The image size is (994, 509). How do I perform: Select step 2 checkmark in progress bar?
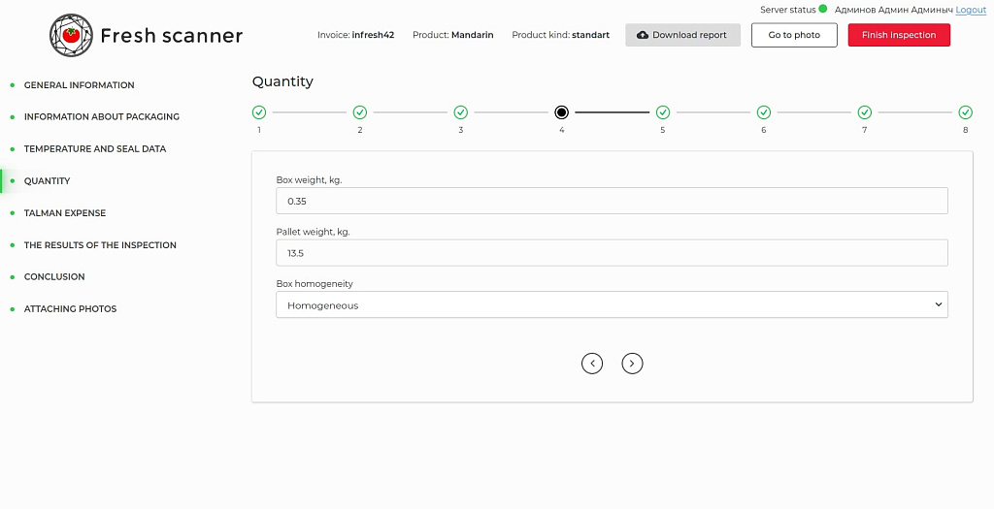coord(360,112)
